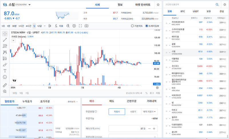Select the trend line drawing tool
229x139 pixels.
point(5,40)
